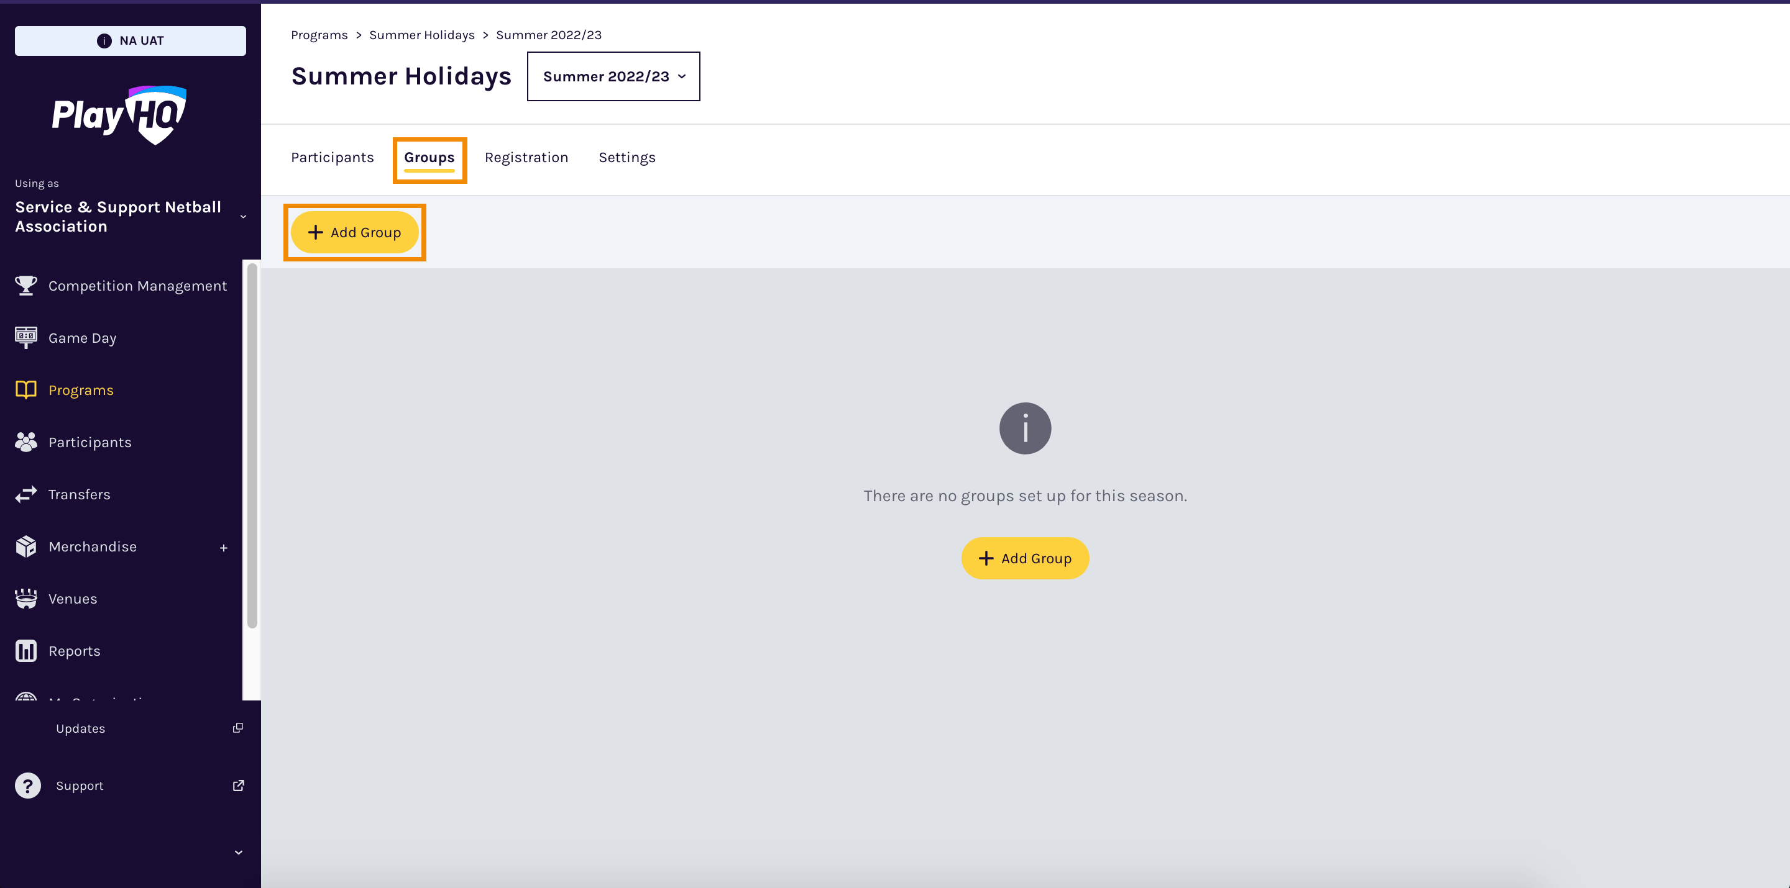Click the Transfers arrows icon

(25, 494)
